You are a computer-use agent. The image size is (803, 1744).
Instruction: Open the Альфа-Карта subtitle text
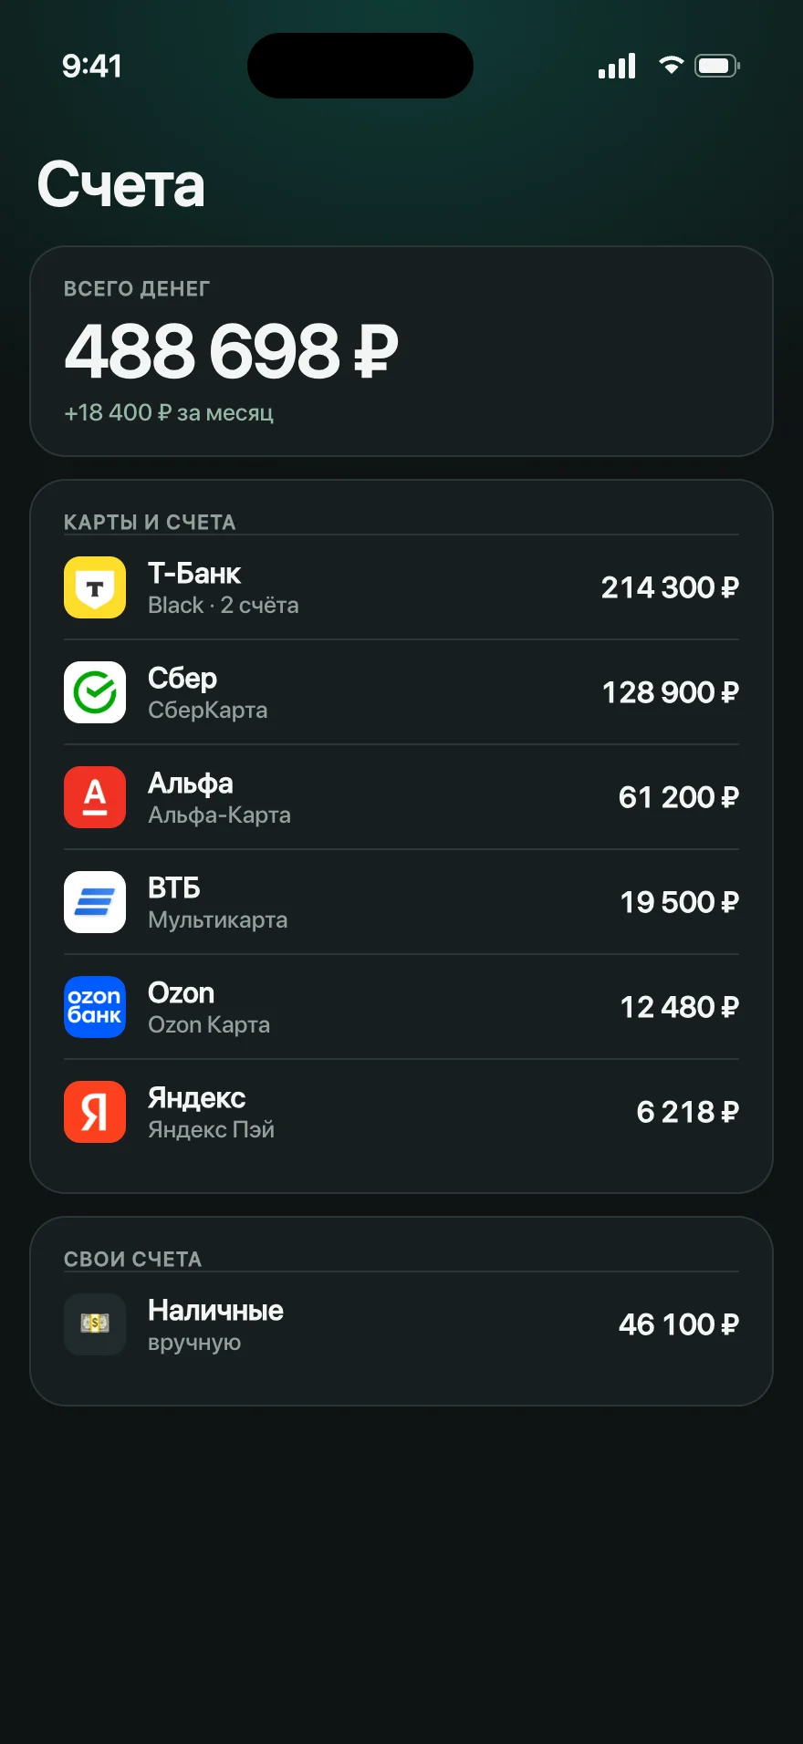pos(219,815)
